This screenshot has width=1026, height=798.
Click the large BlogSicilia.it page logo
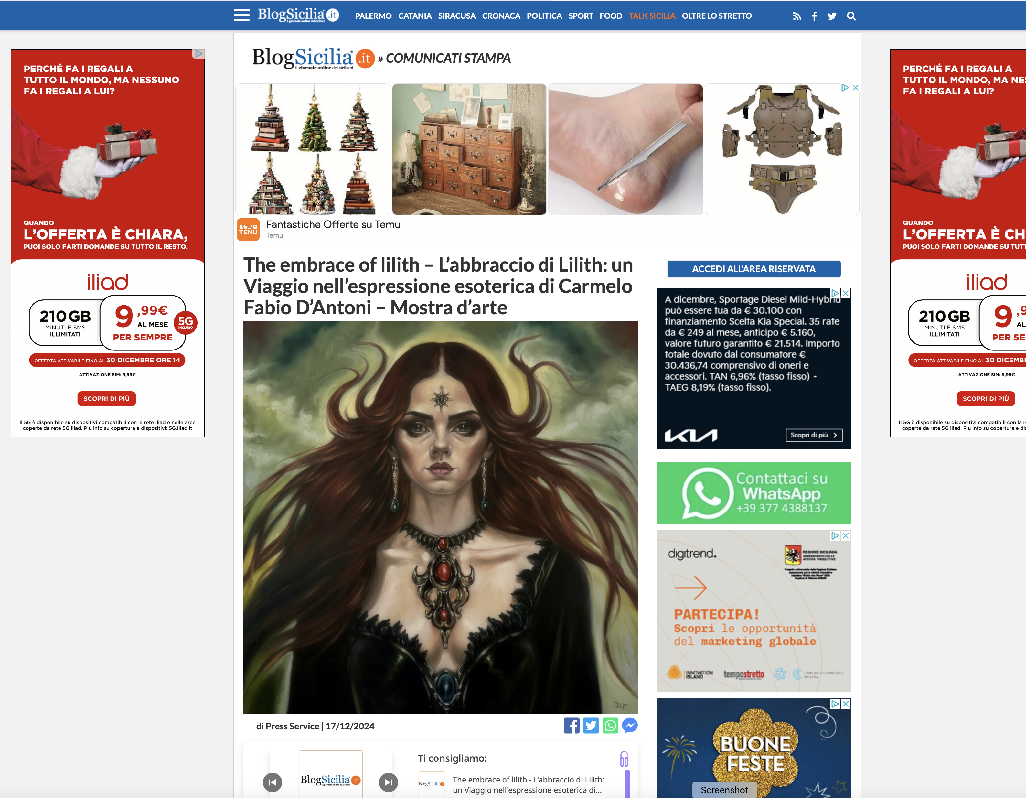click(313, 58)
